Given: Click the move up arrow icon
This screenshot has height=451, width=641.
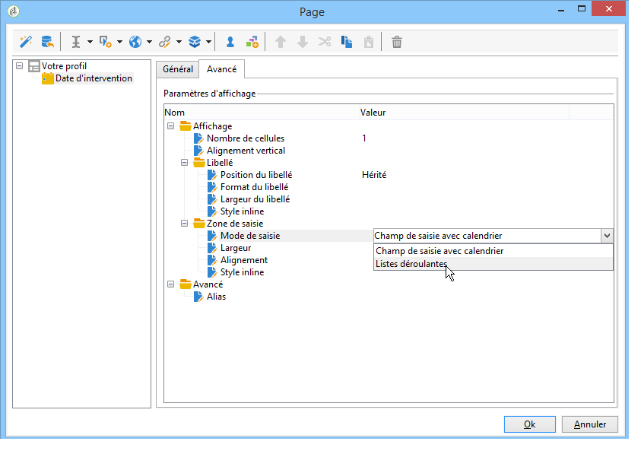Looking at the screenshot, I should (x=281, y=42).
